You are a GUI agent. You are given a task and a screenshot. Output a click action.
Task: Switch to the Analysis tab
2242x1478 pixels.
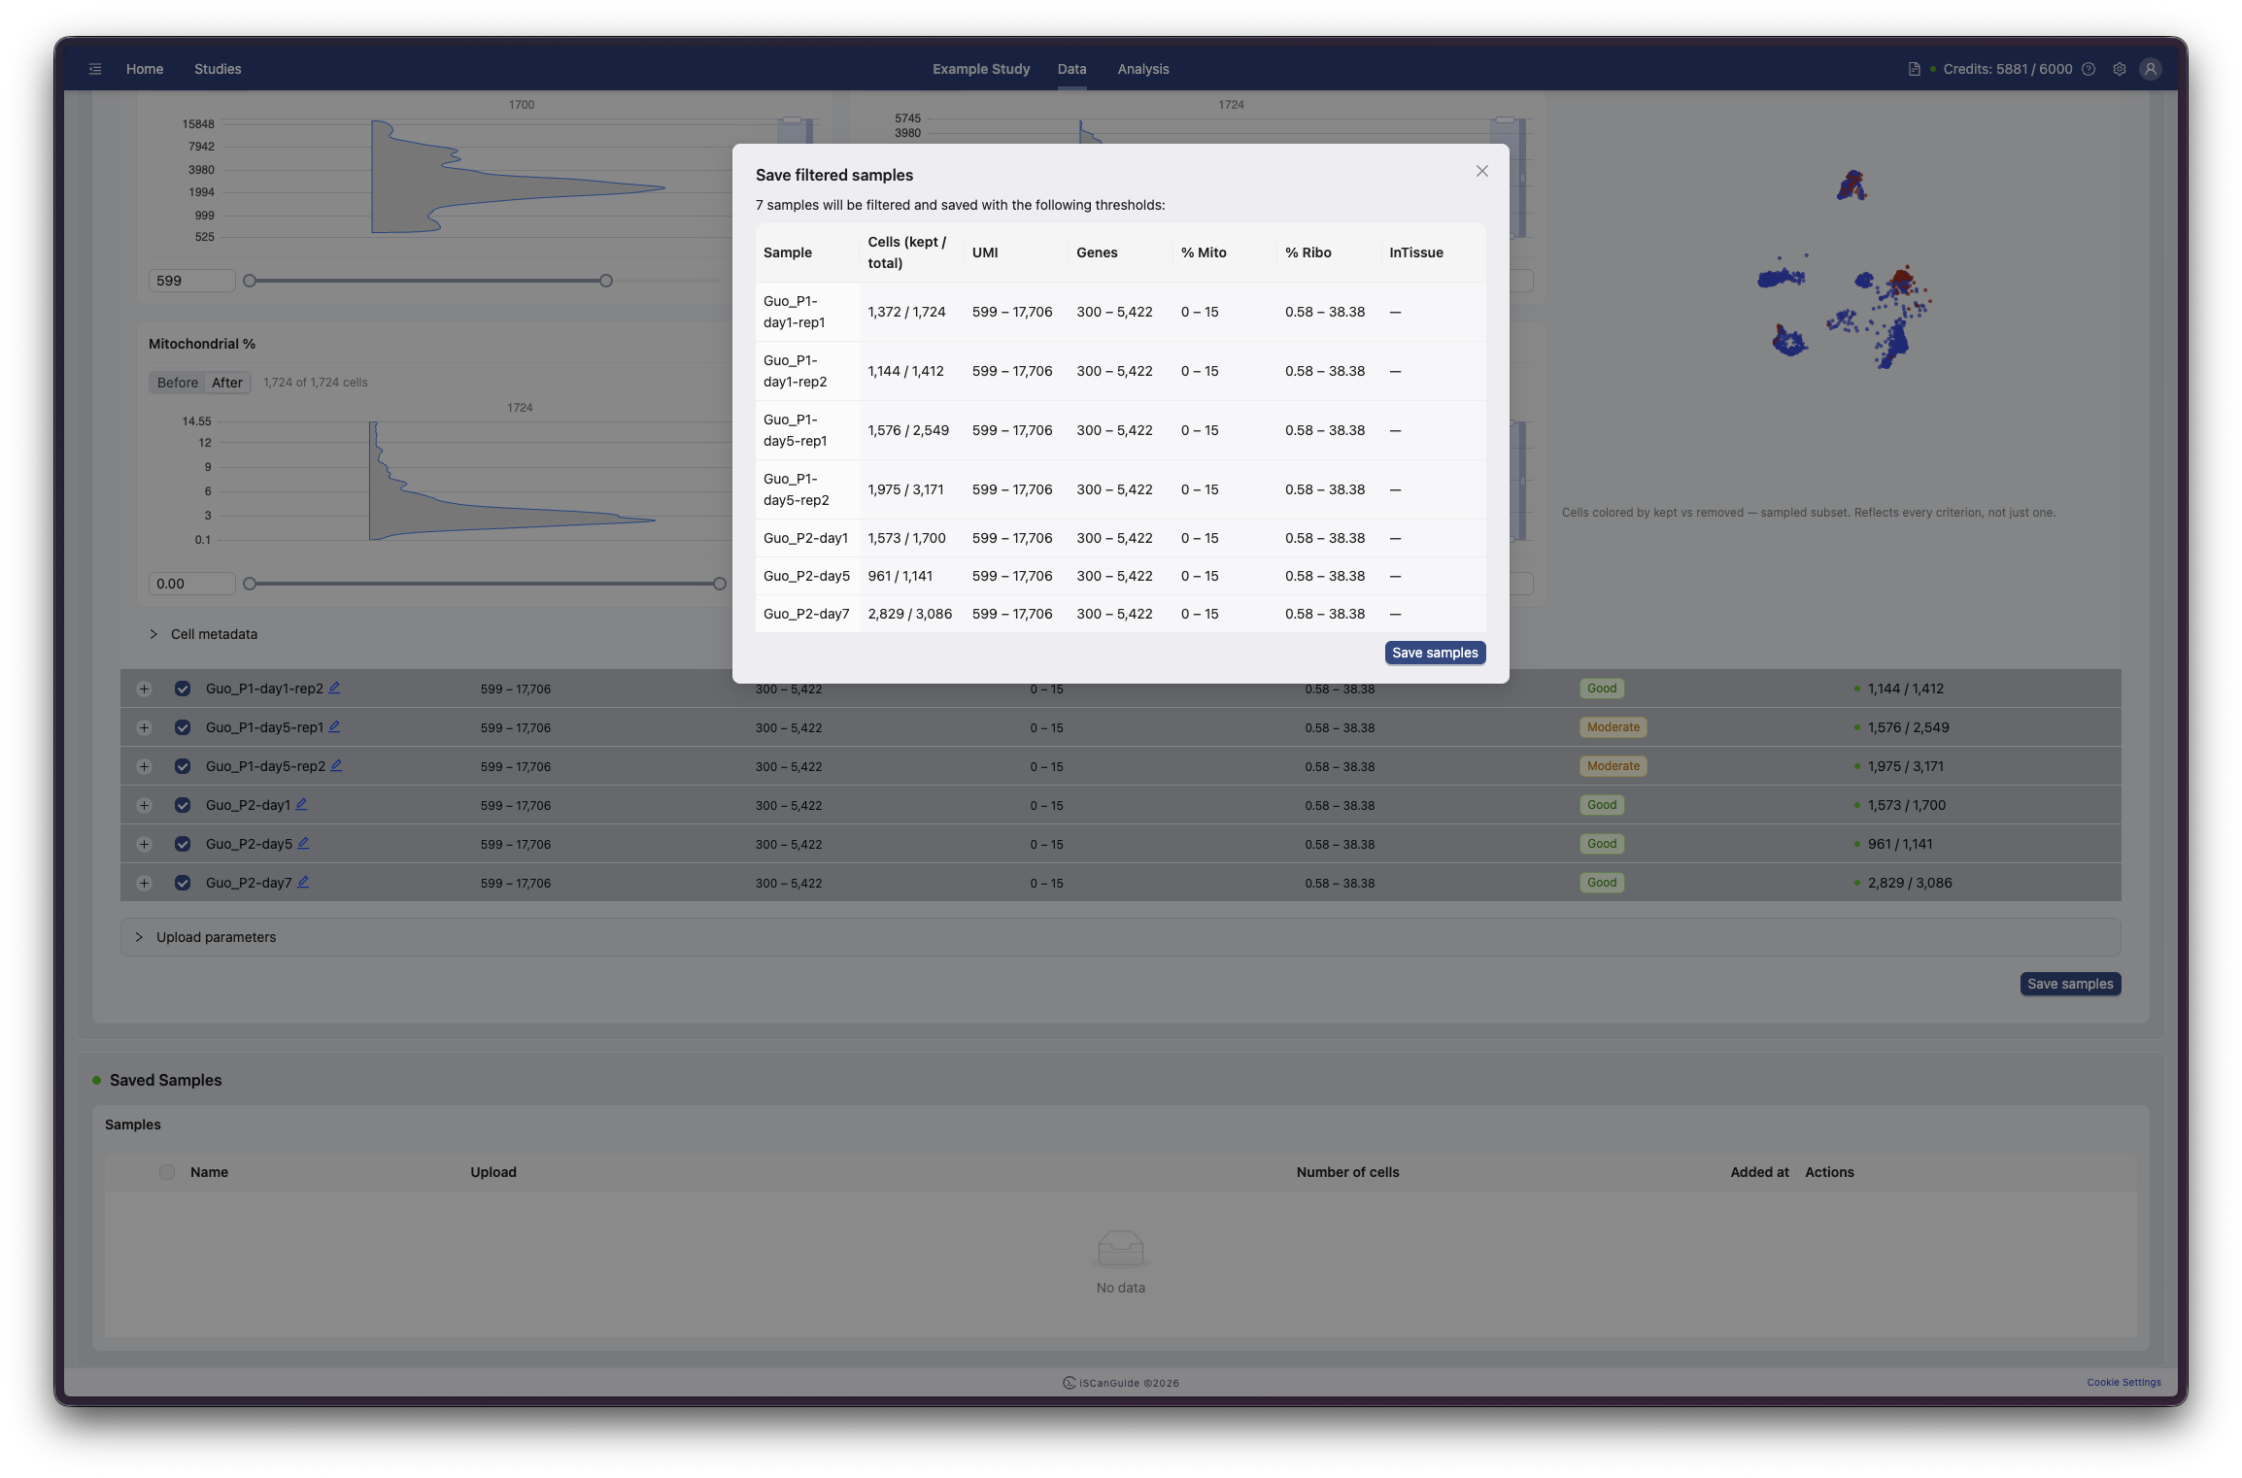tap(1143, 69)
